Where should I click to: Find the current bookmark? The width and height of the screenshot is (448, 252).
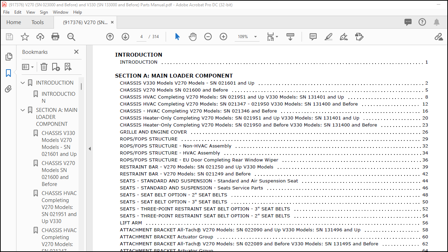click(x=68, y=67)
